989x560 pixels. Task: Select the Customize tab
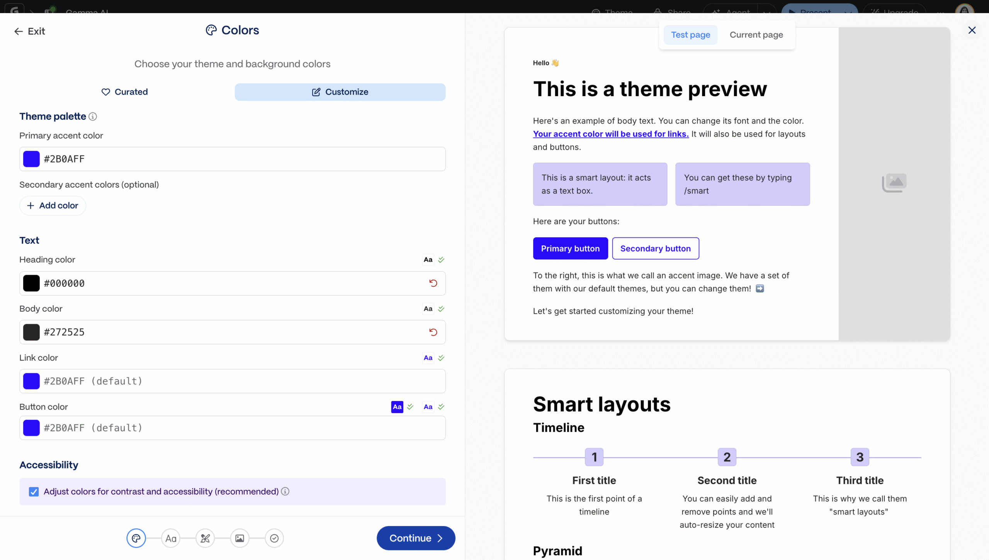340,92
